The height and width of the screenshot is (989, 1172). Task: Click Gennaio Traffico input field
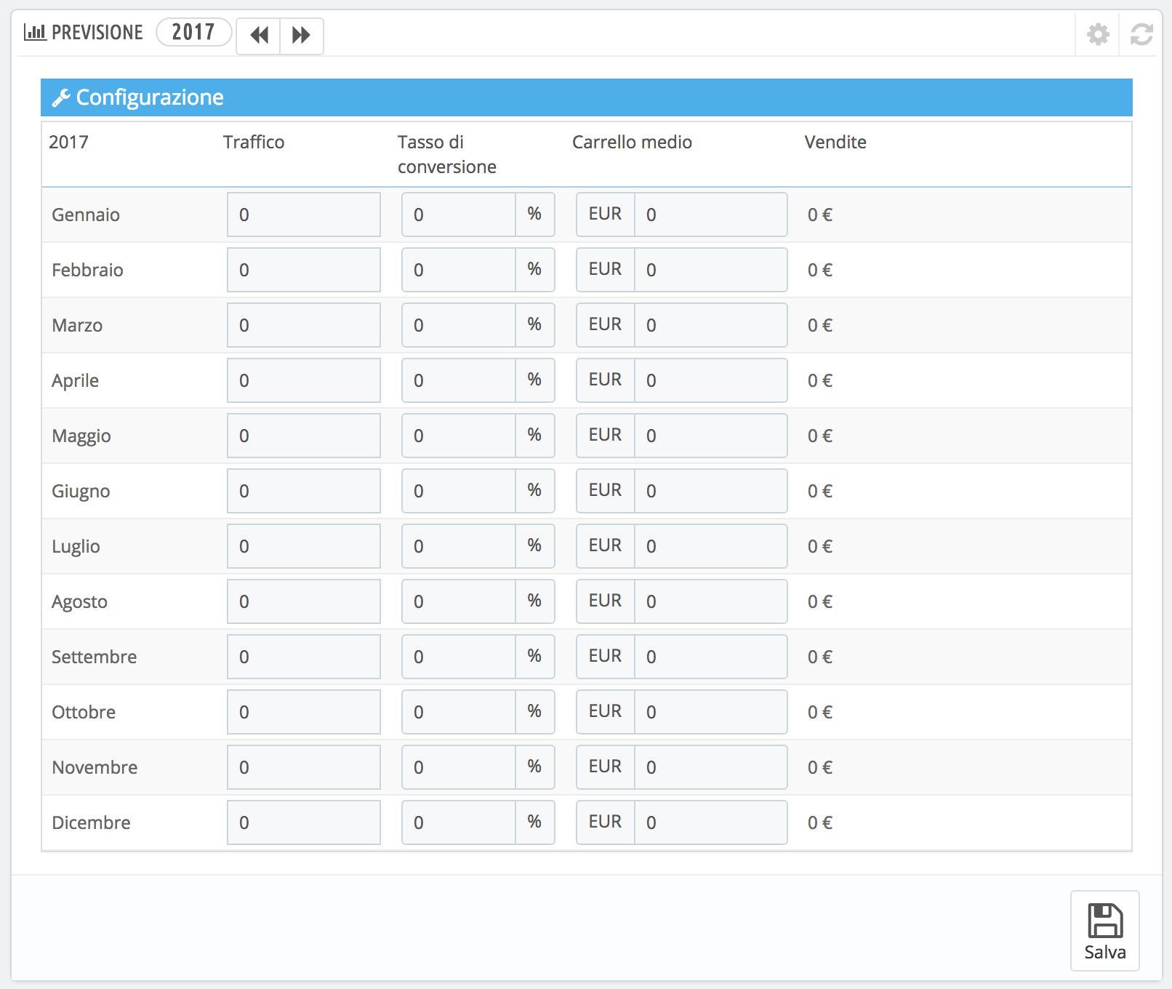(x=304, y=215)
